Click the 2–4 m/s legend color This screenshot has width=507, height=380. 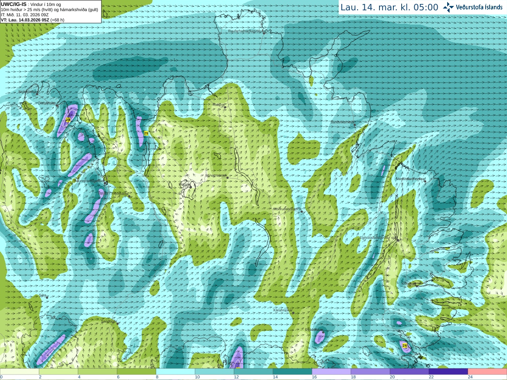(58, 372)
